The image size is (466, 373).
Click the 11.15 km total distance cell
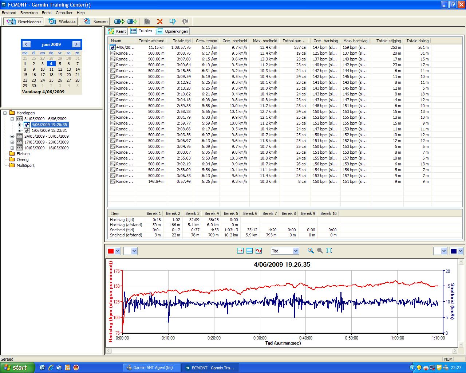point(151,47)
